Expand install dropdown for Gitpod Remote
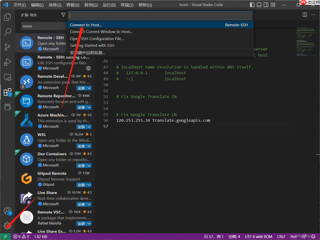 89,185
